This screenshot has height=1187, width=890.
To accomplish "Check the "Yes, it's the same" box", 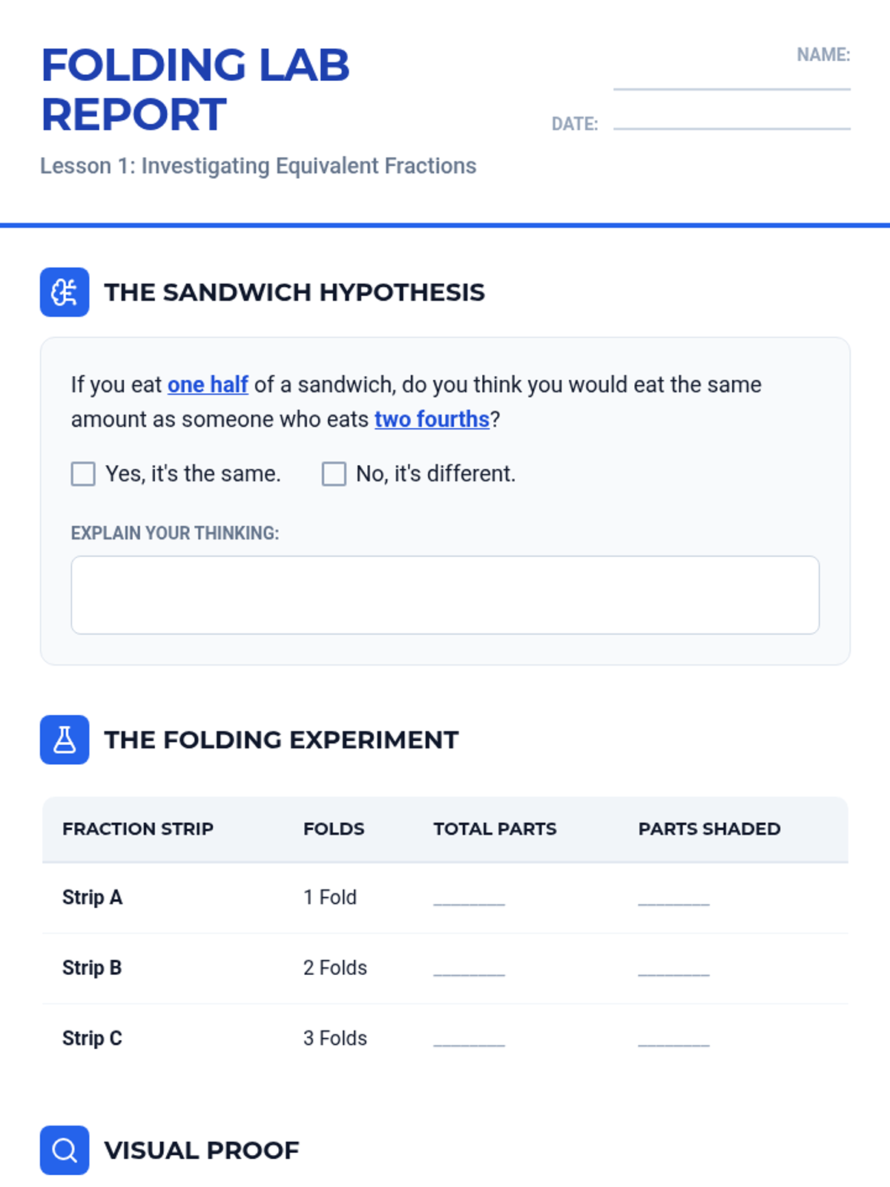I will click(x=83, y=473).
